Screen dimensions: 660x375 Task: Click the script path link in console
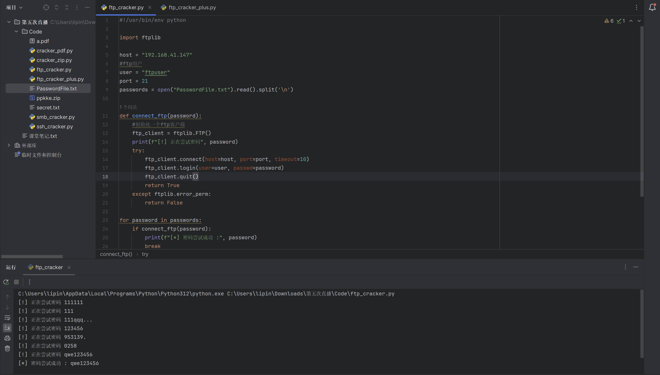[311, 294]
